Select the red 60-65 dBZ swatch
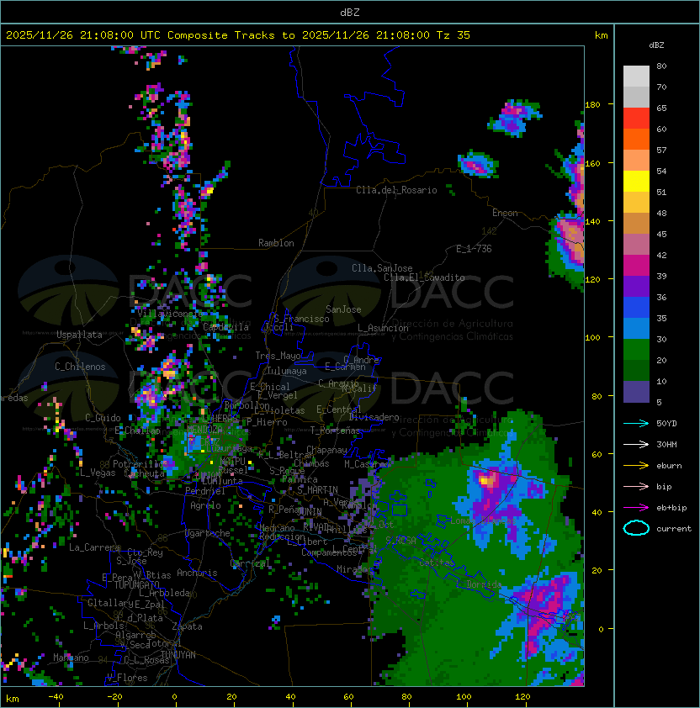This screenshot has height=708, width=700. click(x=636, y=119)
